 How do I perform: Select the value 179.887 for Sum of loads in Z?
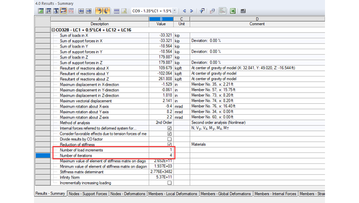coord(161,57)
